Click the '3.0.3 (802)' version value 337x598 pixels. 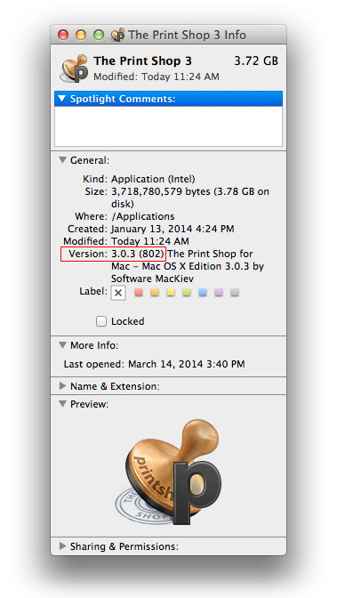pyautogui.click(x=138, y=254)
